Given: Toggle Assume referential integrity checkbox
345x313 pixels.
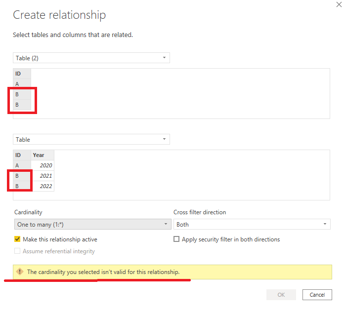Looking at the screenshot, I should click(x=17, y=251).
